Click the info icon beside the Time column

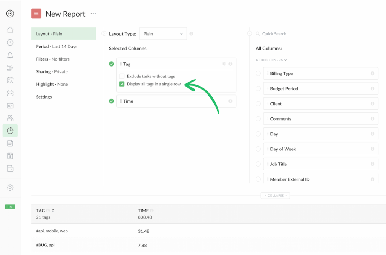pos(230,101)
